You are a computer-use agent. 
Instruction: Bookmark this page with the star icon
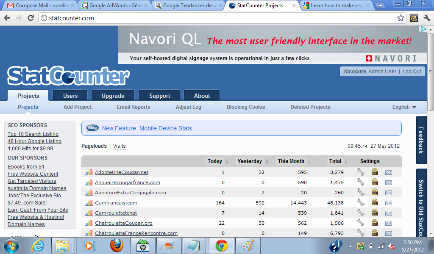pos(401,18)
